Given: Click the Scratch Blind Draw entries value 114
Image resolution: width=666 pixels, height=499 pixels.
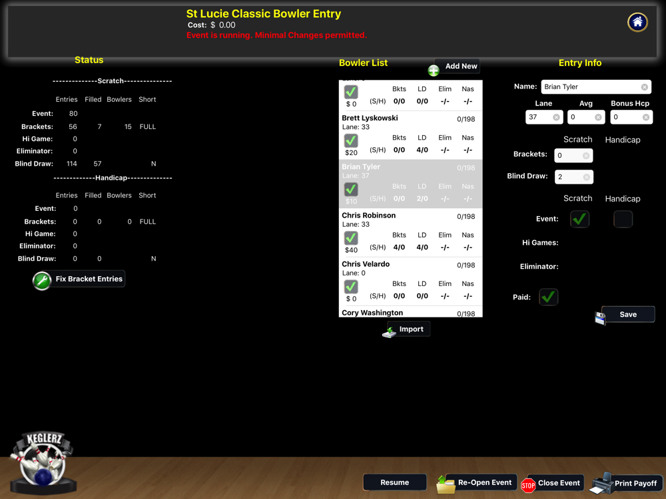Looking at the screenshot, I should (72, 164).
